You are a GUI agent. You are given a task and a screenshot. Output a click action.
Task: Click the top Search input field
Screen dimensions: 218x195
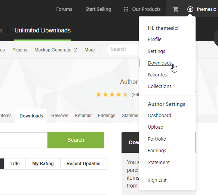123,49
